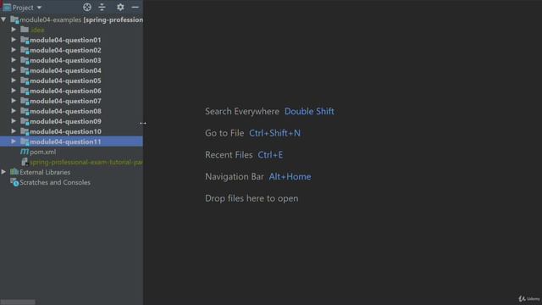This screenshot has height=305, width=542.
Task: Select module04-question07 label
Action: coord(65,101)
